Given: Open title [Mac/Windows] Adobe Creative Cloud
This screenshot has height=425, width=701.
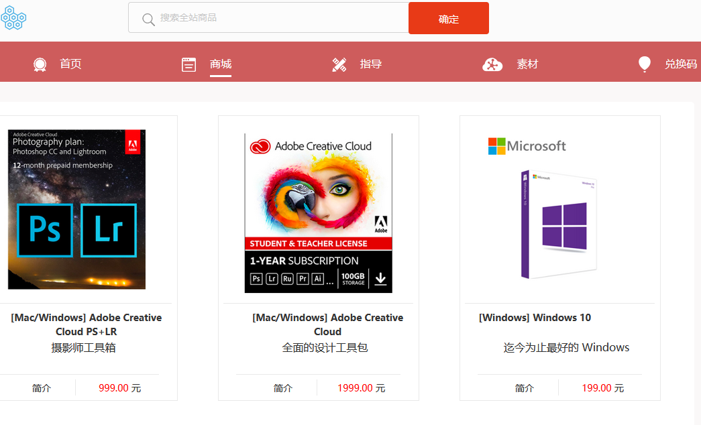Looking at the screenshot, I should coord(328,324).
